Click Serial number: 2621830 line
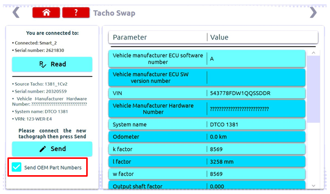The image size is (330, 194). tap(38, 50)
